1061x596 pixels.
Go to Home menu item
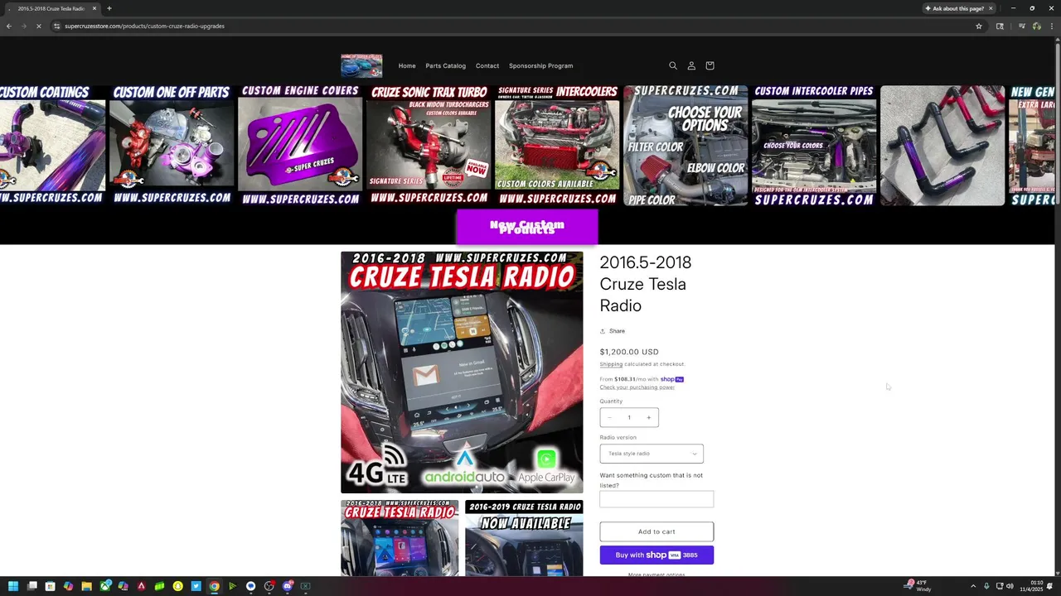pyautogui.click(x=407, y=65)
